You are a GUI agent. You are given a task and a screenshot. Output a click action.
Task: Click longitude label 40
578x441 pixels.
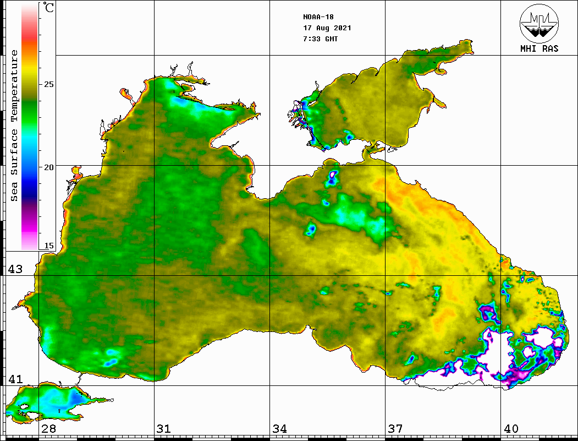[511, 428]
